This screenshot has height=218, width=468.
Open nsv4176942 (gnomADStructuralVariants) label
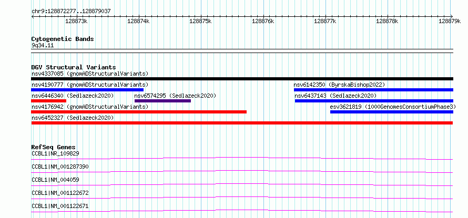(x=90, y=107)
